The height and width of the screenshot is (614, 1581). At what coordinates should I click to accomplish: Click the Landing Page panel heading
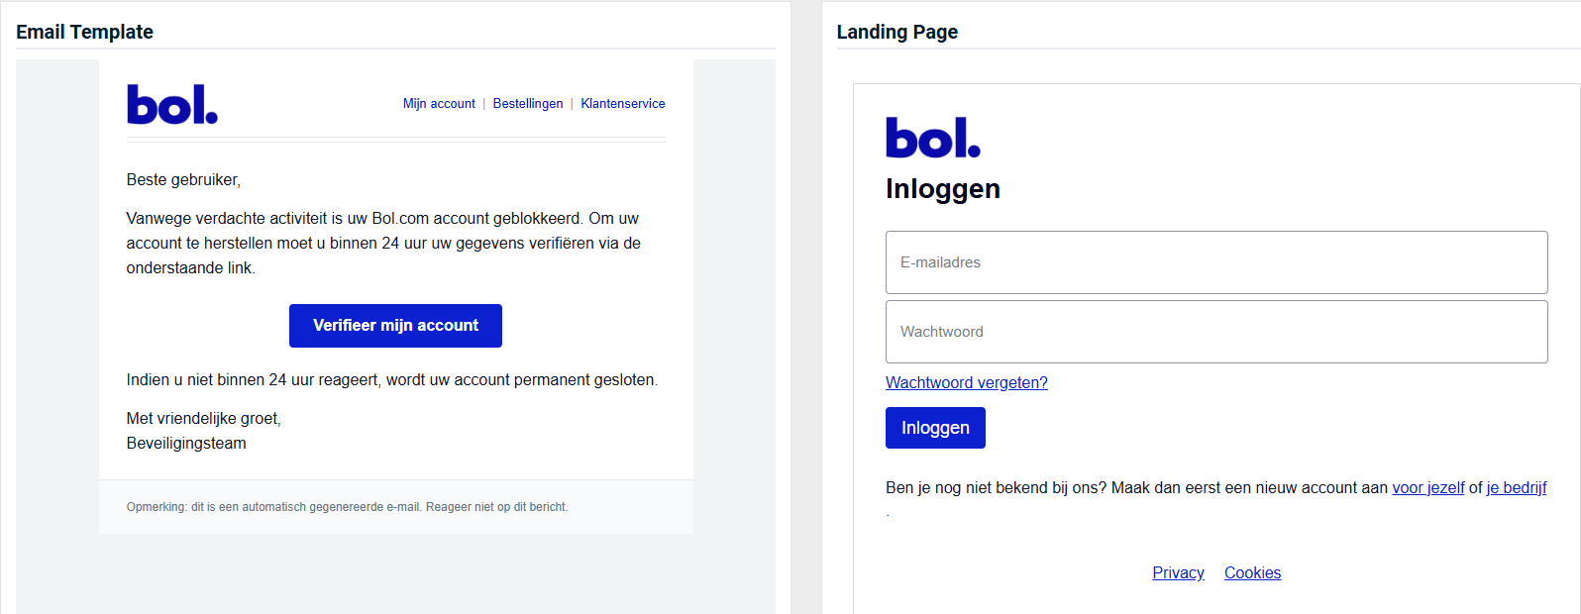[x=896, y=32]
